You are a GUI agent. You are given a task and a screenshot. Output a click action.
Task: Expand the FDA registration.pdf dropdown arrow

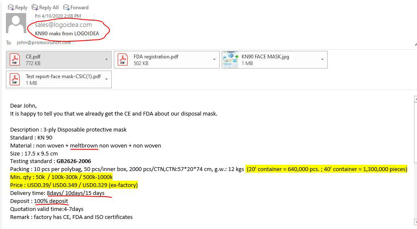tap(214, 60)
